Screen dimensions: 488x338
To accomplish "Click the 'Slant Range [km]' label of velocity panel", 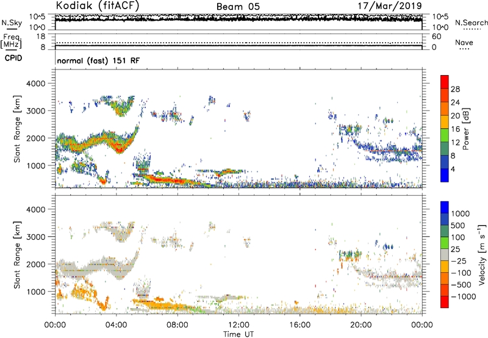I will 18,254.
